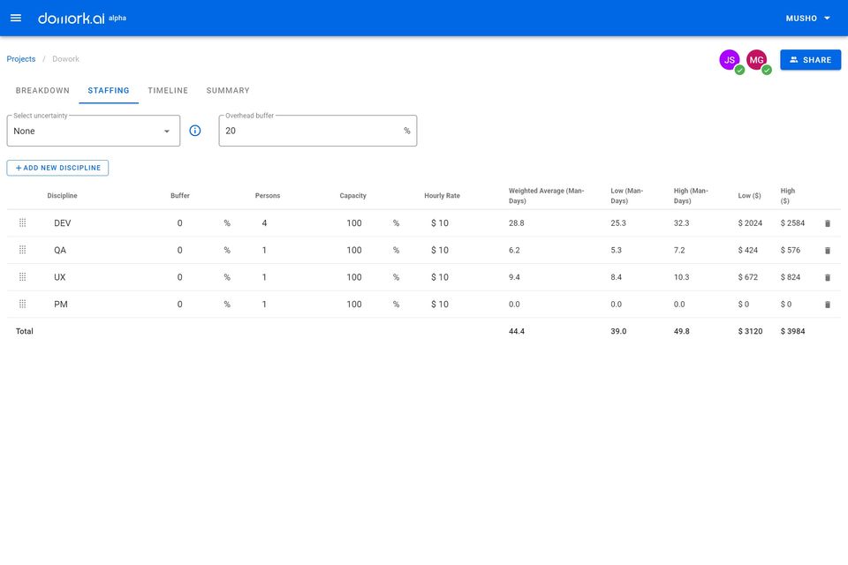Go to the Summary tab
The image size is (848, 565).
click(x=228, y=90)
